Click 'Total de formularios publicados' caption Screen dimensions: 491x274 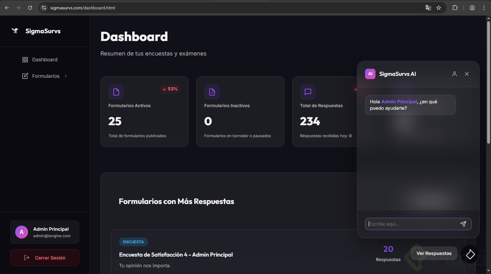point(137,136)
